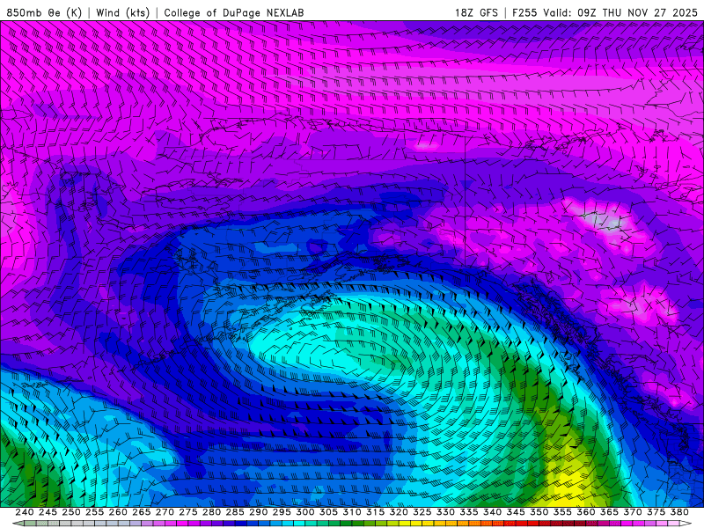The image size is (704, 528).
Task: Click the 240 legend value
Action: [x=25, y=512]
